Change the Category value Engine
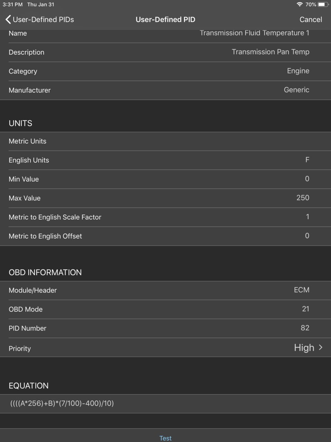 298,71
